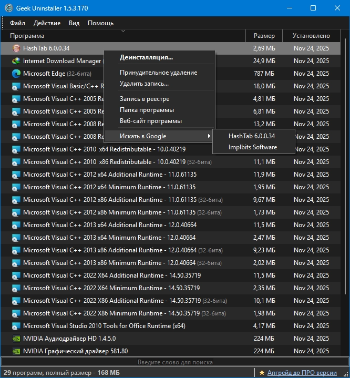Viewport: 350px width, 378px height.
Task: Click the Microsoft Edge icon
Action: (x=16, y=74)
